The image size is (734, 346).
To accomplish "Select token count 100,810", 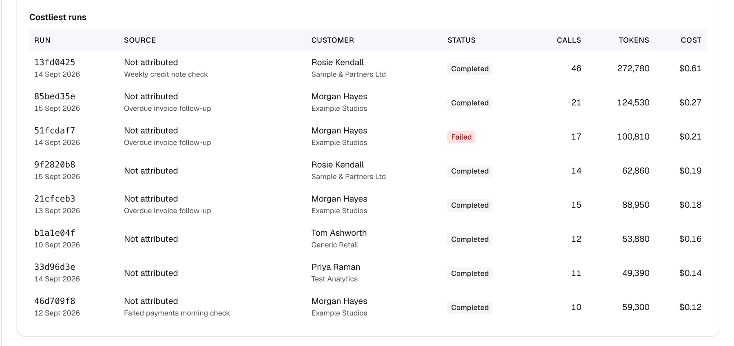I will (633, 137).
